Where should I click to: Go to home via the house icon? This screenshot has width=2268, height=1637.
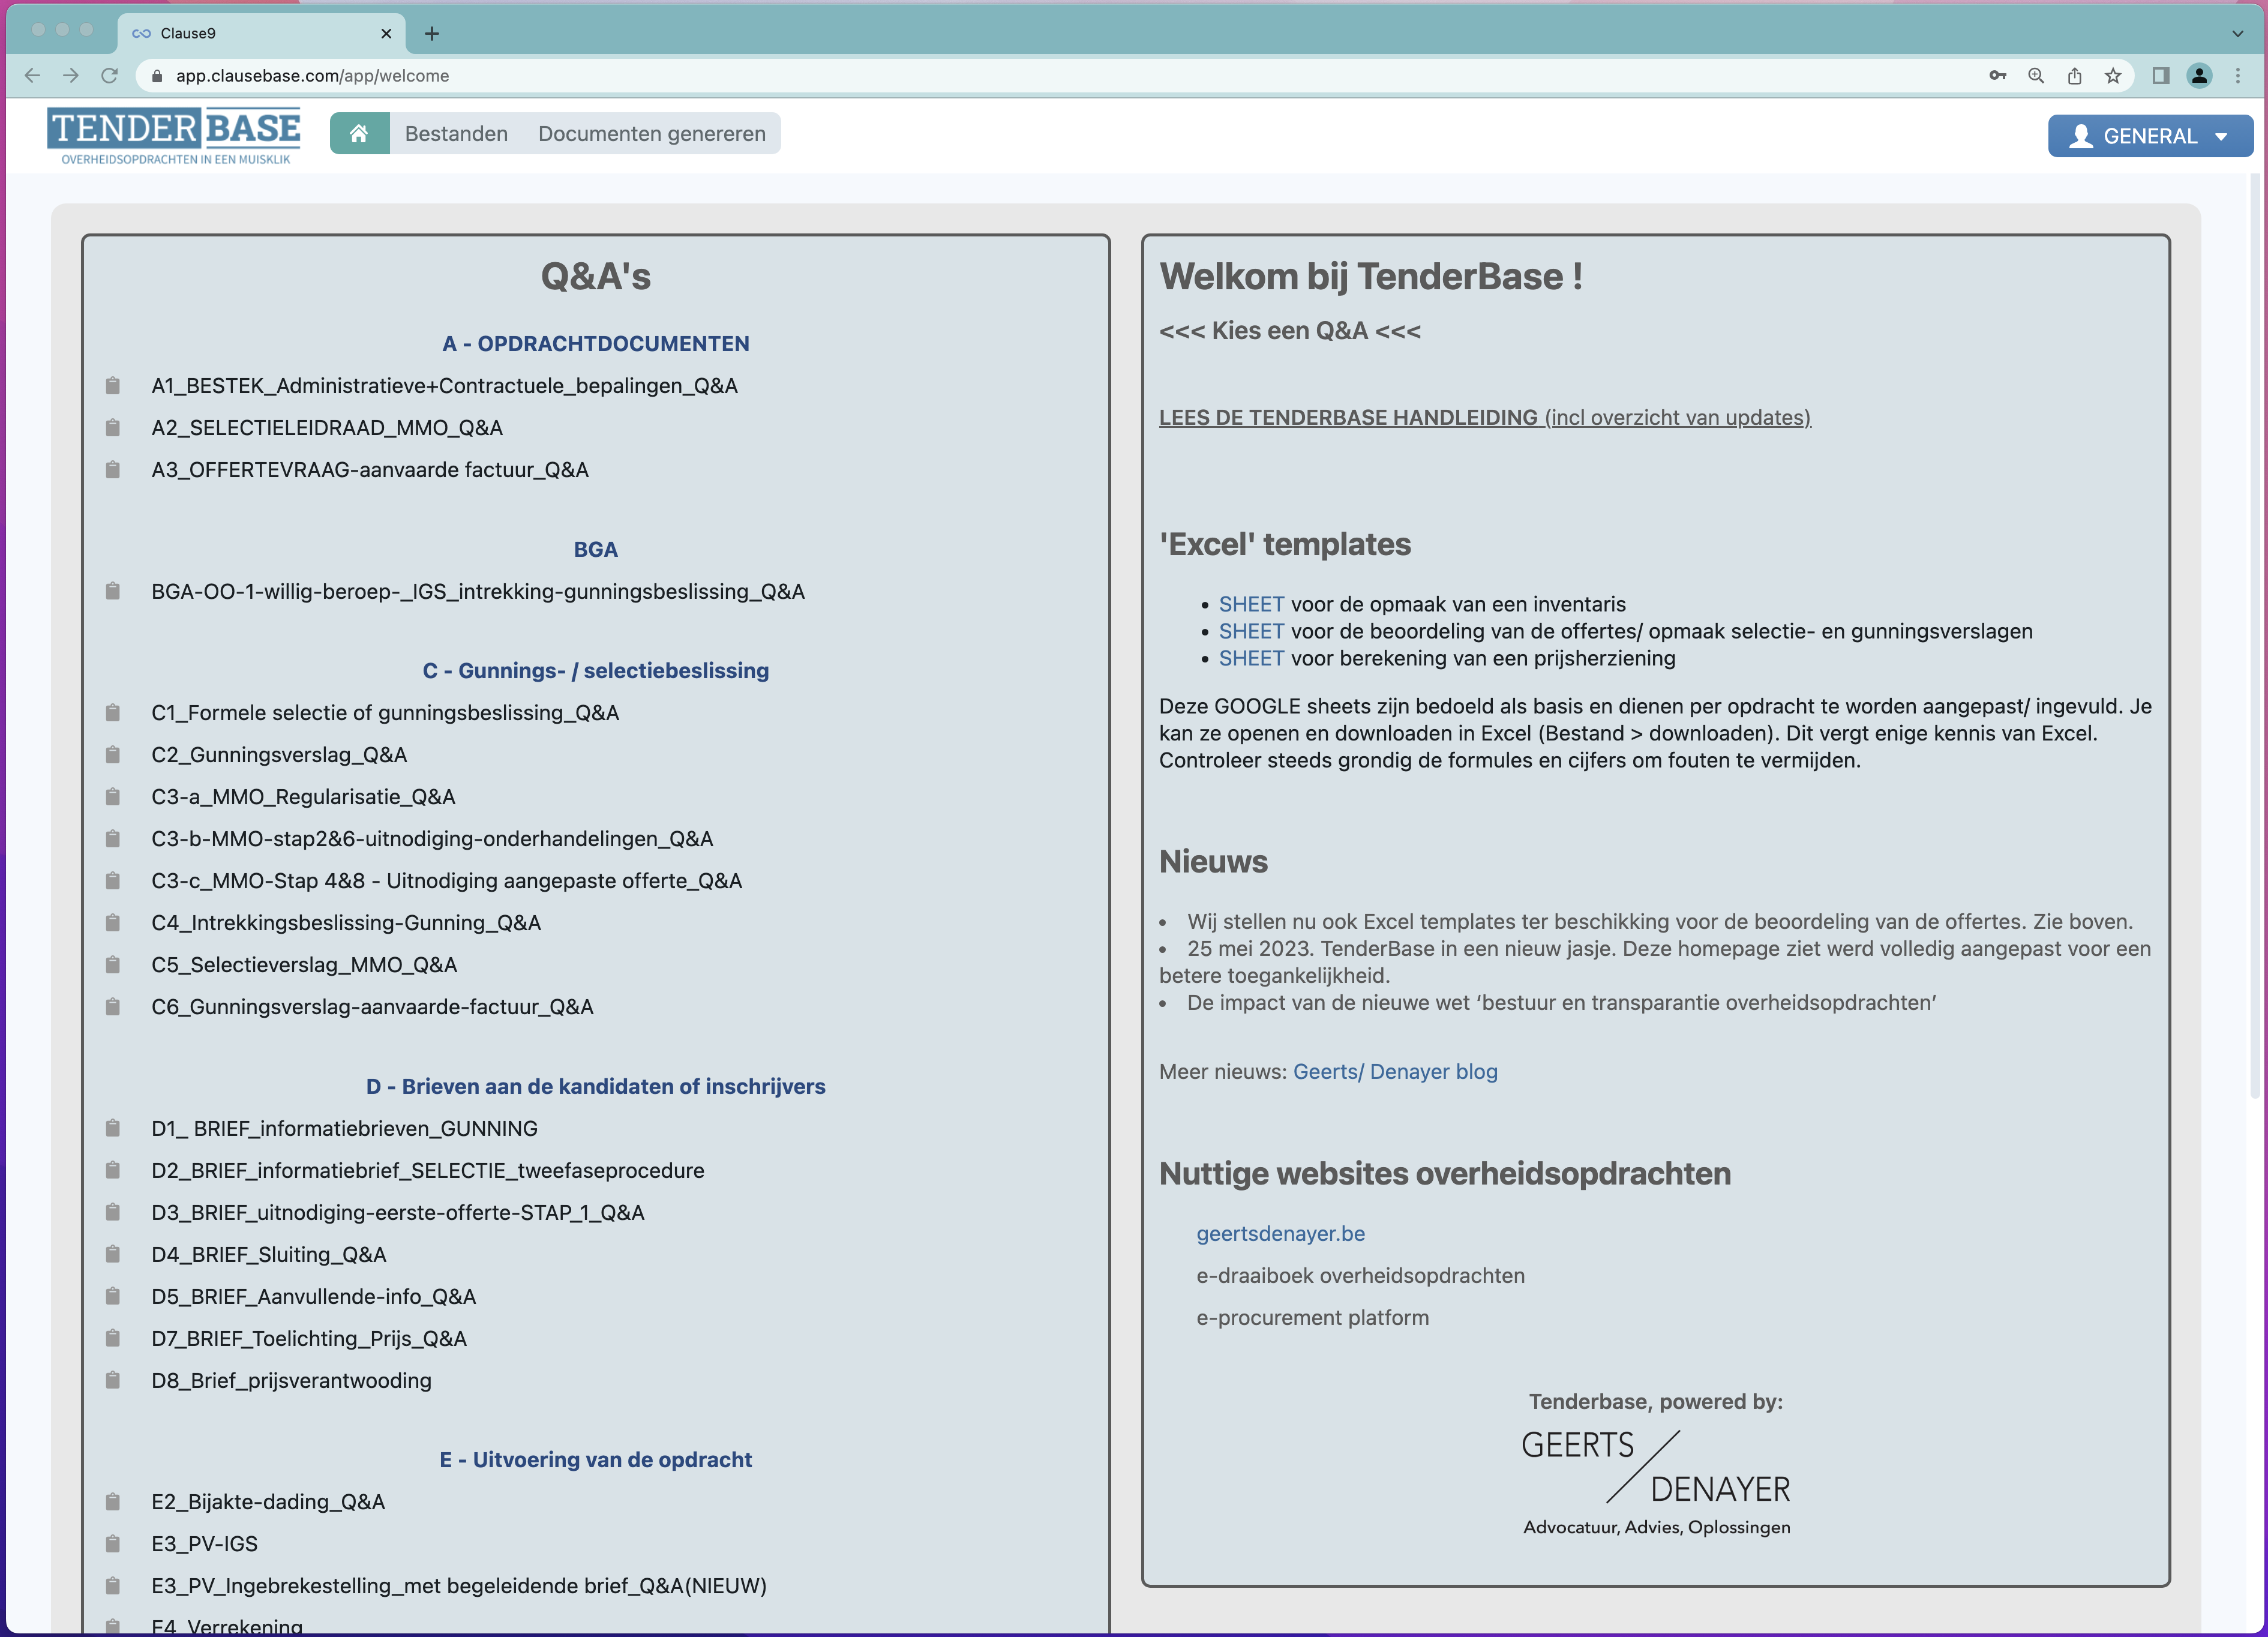click(359, 134)
